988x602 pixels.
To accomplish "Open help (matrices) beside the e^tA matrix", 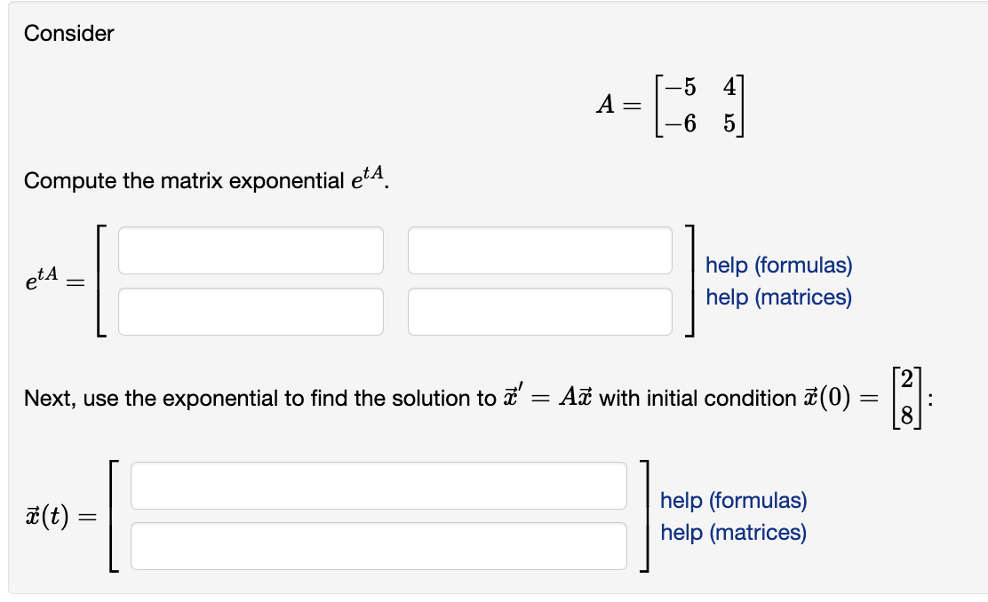I will tap(777, 297).
